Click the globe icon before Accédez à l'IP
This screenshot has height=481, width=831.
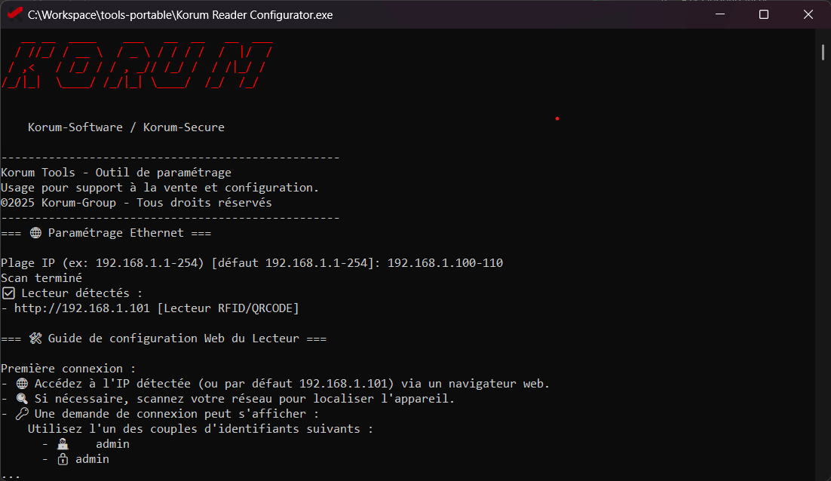pos(22,384)
